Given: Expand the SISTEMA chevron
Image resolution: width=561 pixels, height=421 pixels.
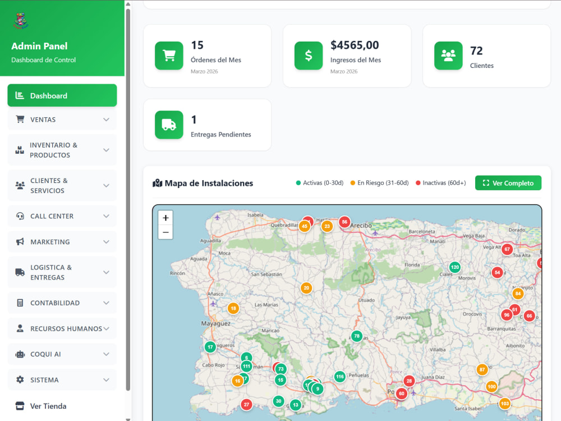Looking at the screenshot, I should 106,380.
